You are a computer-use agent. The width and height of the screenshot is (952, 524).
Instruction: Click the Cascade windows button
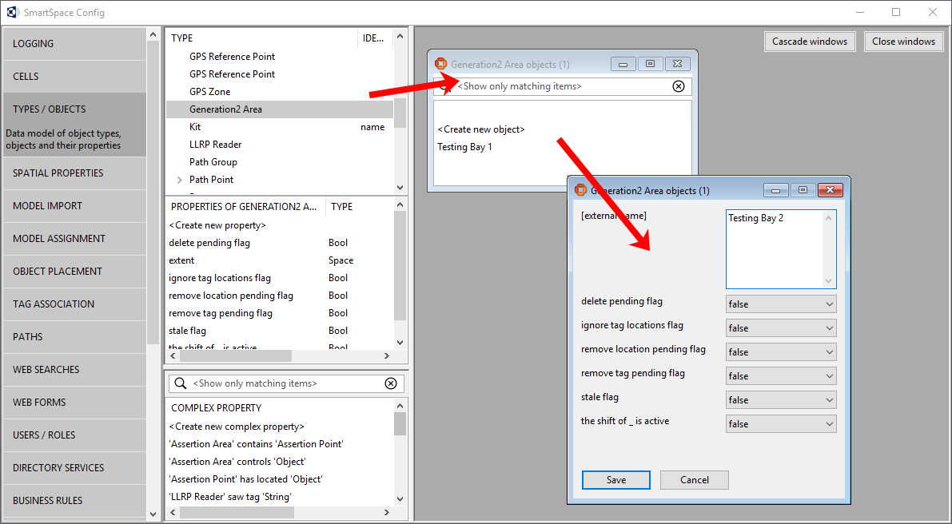point(810,41)
